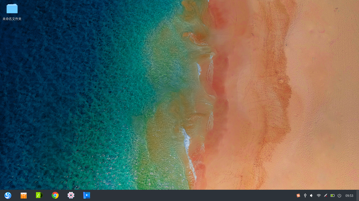
Task: Click the show desktop strip at dock edge
Action: tap(357, 196)
